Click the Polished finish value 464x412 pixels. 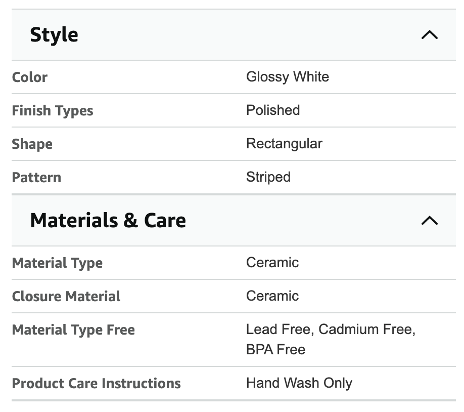273,110
